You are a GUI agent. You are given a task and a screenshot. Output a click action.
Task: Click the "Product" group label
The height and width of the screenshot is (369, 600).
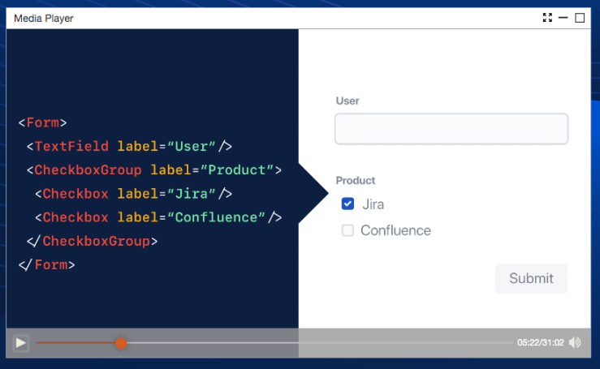tap(356, 180)
